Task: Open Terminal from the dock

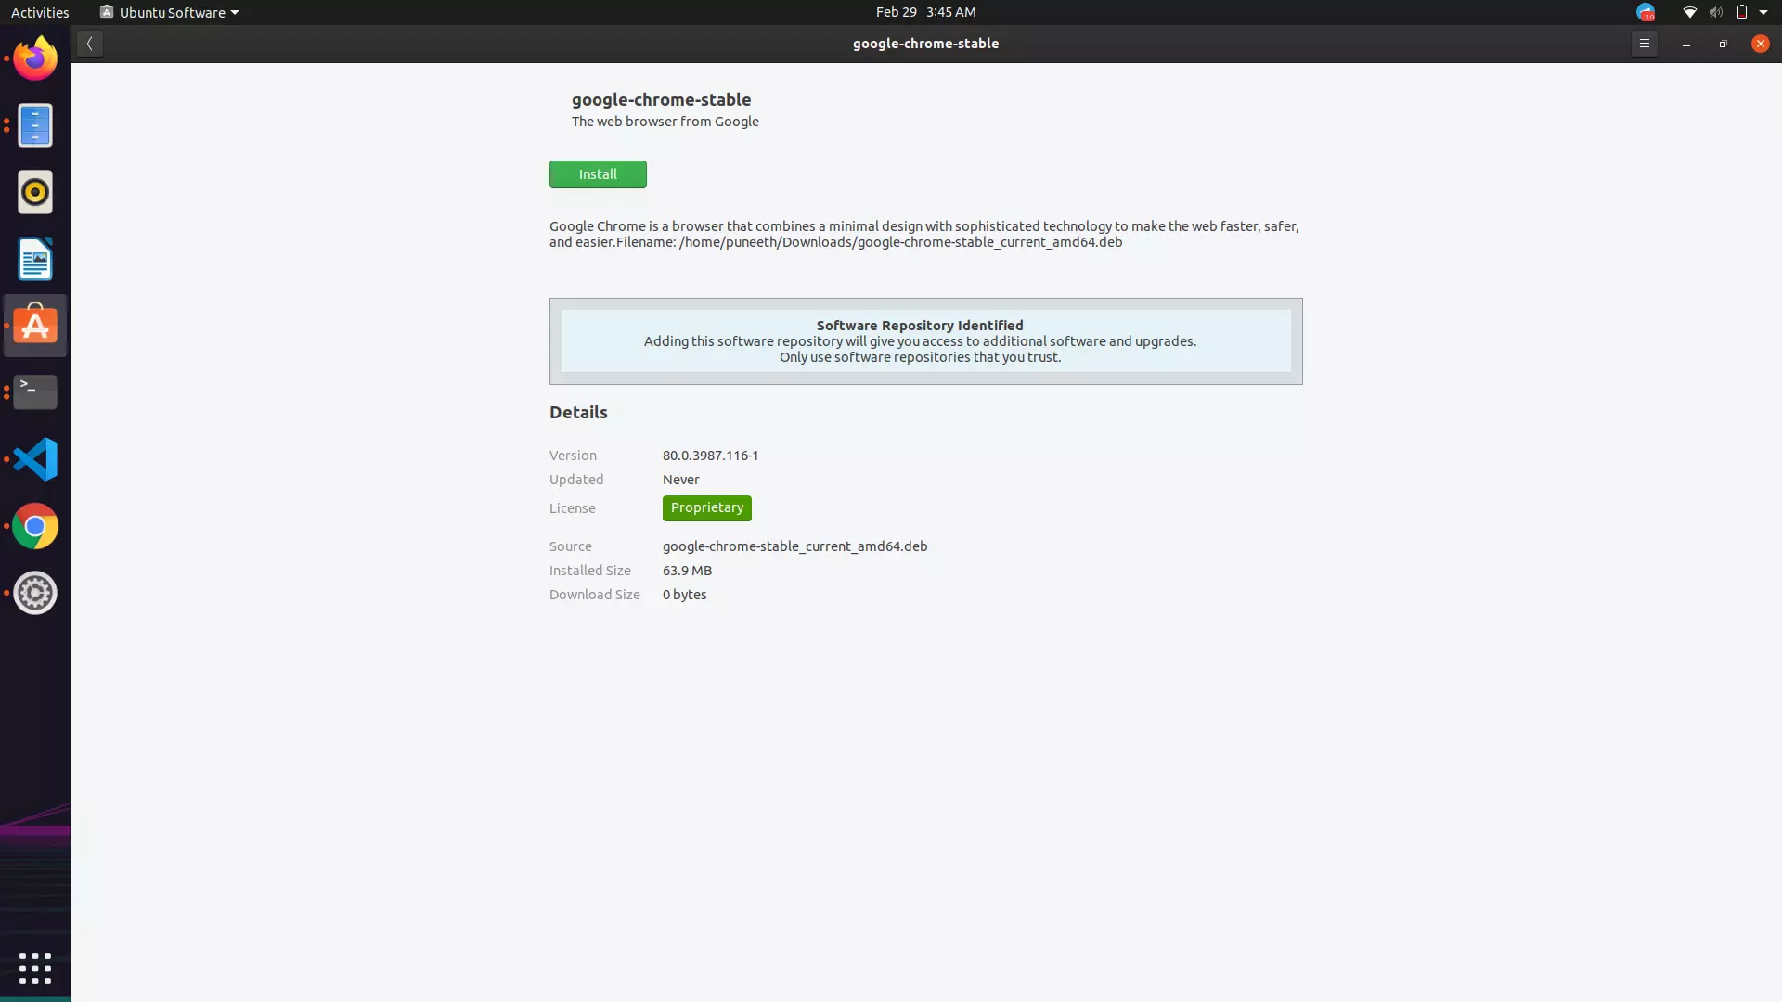Action: pyautogui.click(x=35, y=392)
